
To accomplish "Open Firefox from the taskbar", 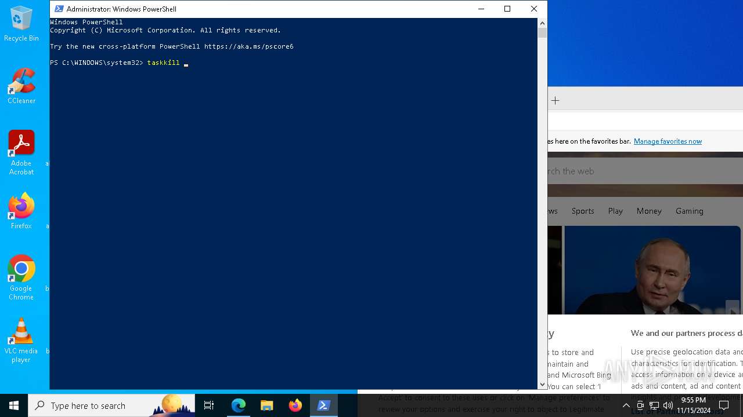I will tap(295, 405).
